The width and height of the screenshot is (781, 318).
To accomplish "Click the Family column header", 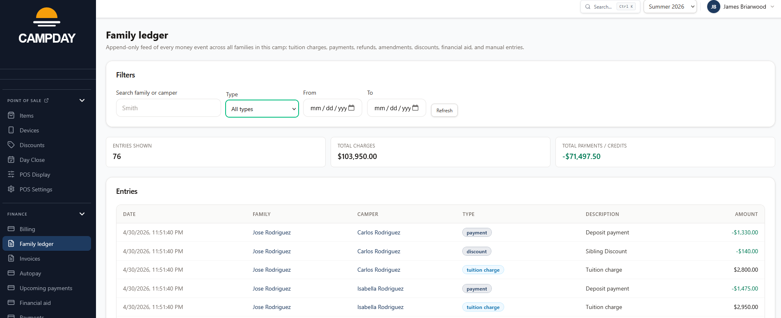I will pos(262,214).
